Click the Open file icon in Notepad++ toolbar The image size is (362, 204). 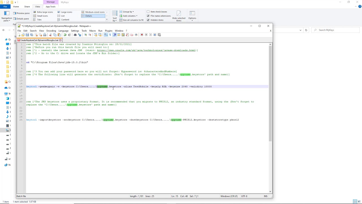23,35
